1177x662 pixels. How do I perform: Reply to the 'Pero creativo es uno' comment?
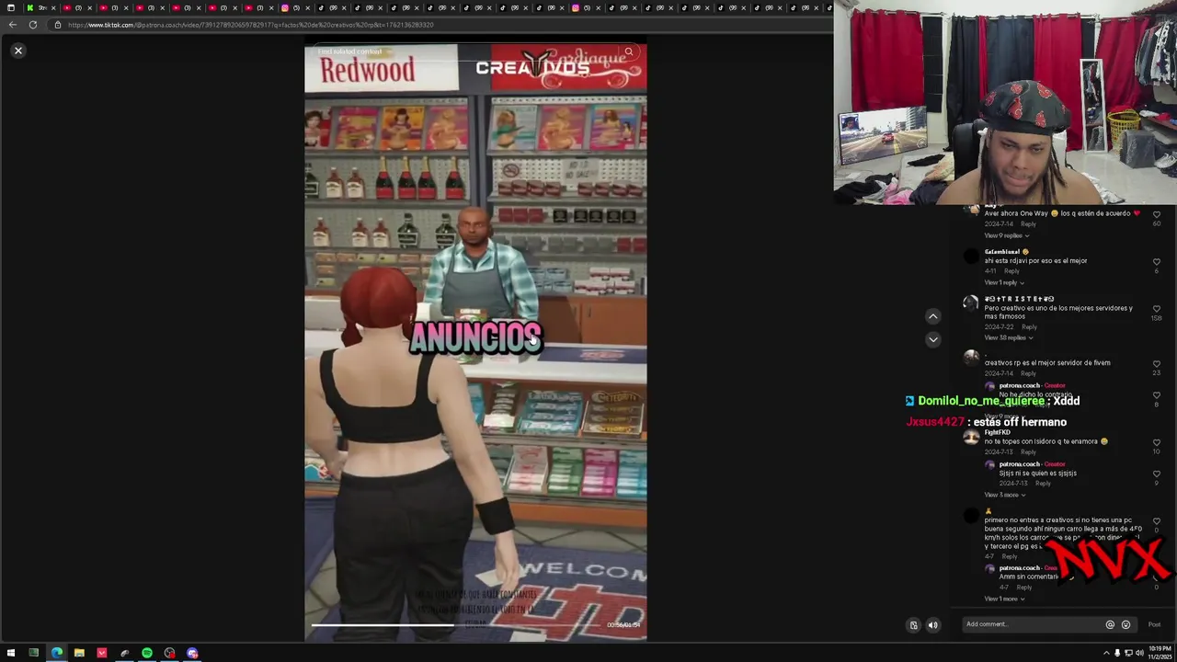point(1029,326)
